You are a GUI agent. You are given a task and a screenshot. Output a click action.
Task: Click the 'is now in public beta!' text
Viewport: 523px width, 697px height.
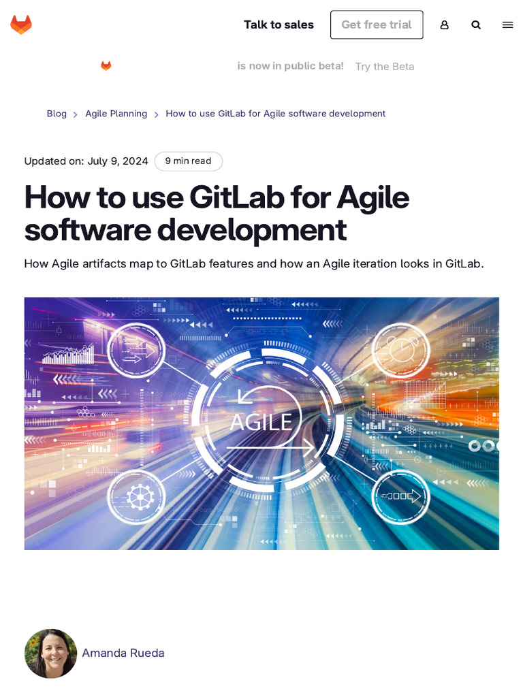290,66
